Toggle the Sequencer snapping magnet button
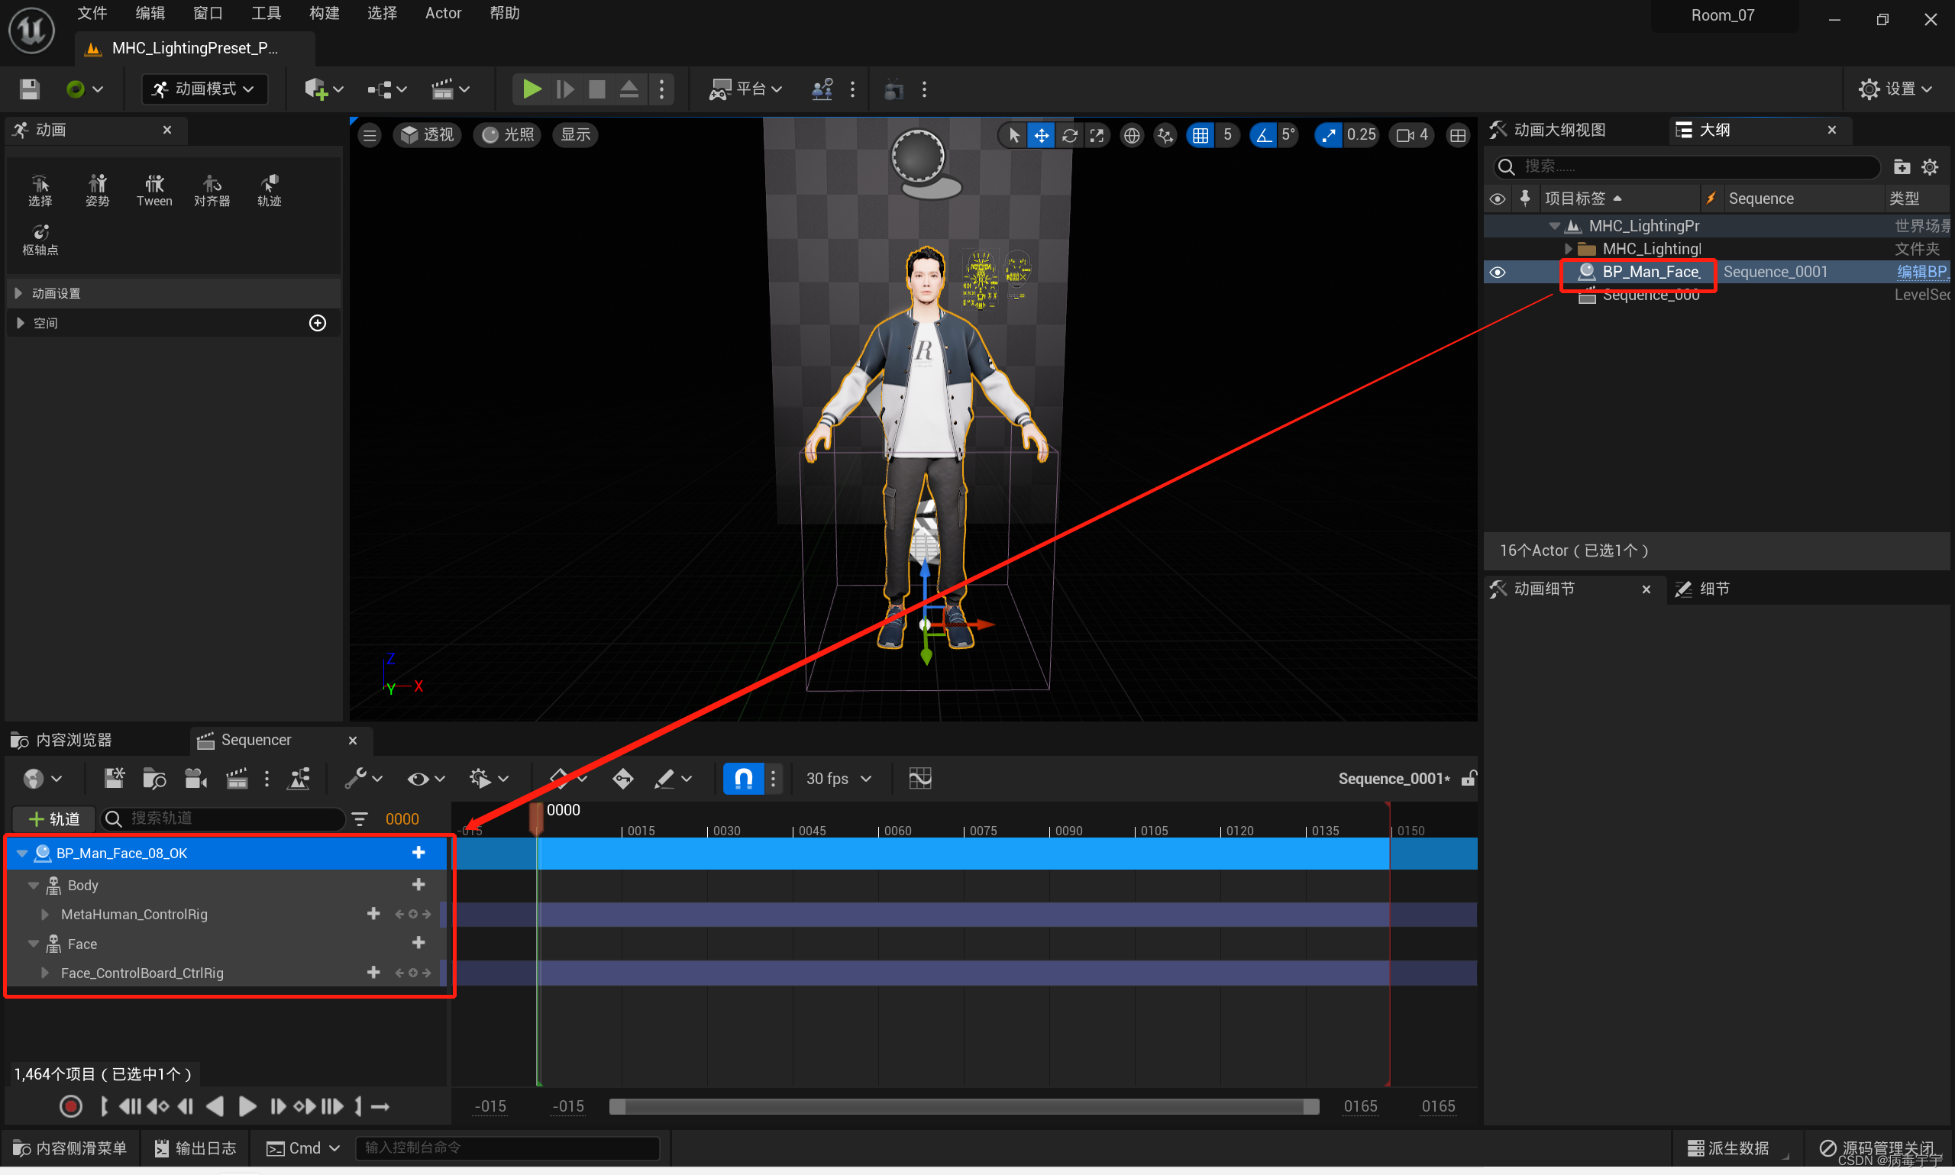This screenshot has width=1955, height=1175. [x=743, y=778]
